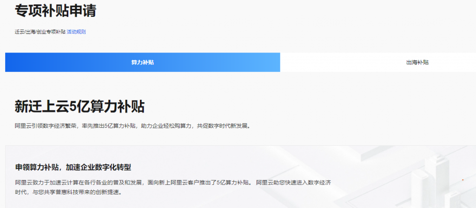Click the phrase 阿里云助您快速进入数字经济

(x=294, y=182)
